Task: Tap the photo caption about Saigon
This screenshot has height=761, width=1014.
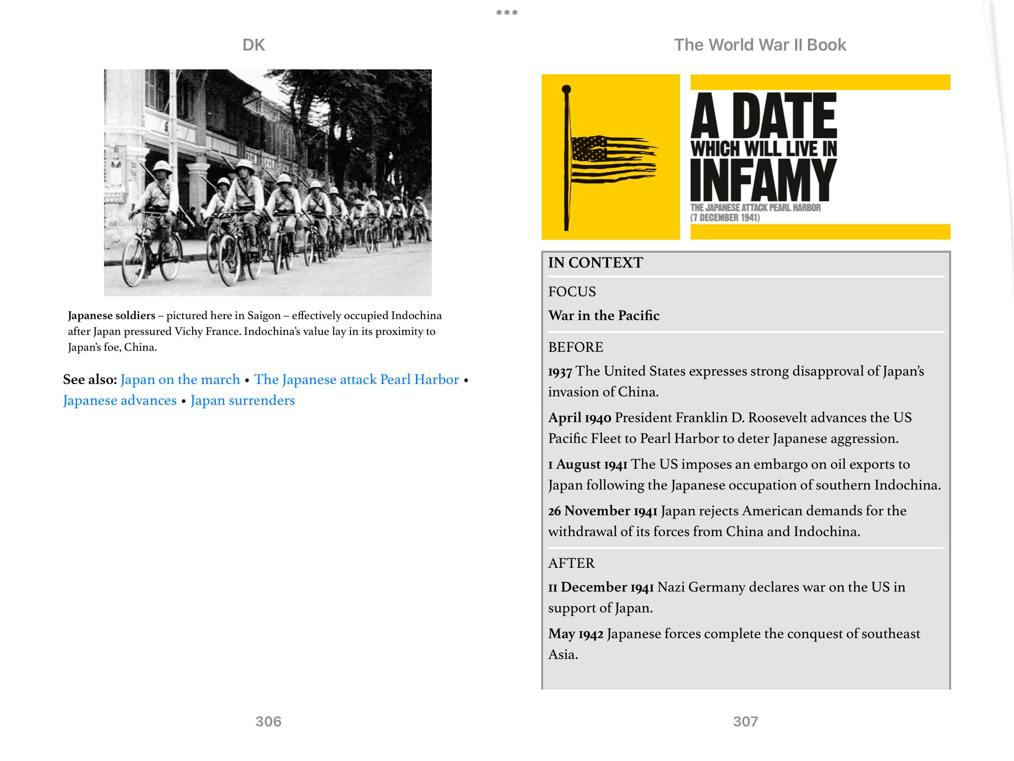Action: [254, 331]
